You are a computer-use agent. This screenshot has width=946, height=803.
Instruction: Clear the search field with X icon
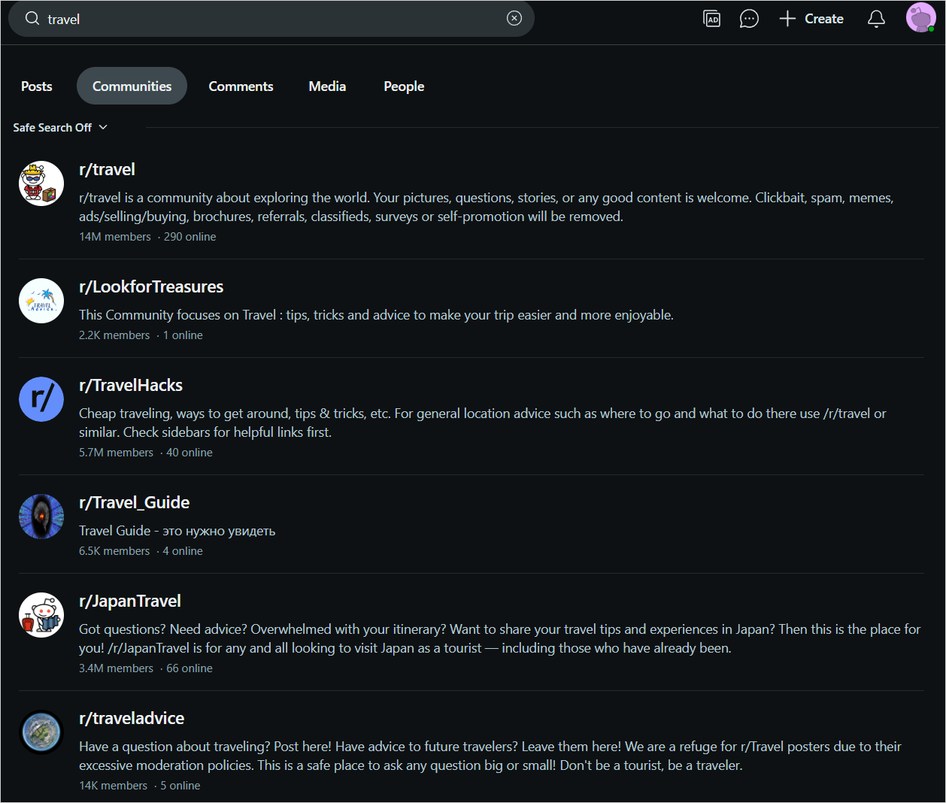[514, 19]
